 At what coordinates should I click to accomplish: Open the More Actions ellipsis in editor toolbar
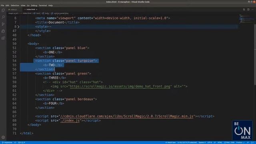[252, 10]
